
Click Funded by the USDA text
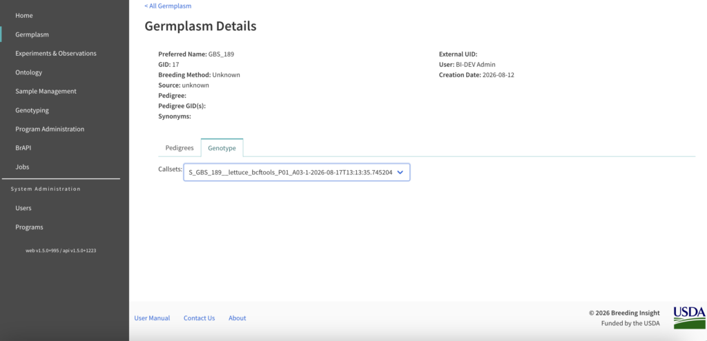pyautogui.click(x=630, y=324)
